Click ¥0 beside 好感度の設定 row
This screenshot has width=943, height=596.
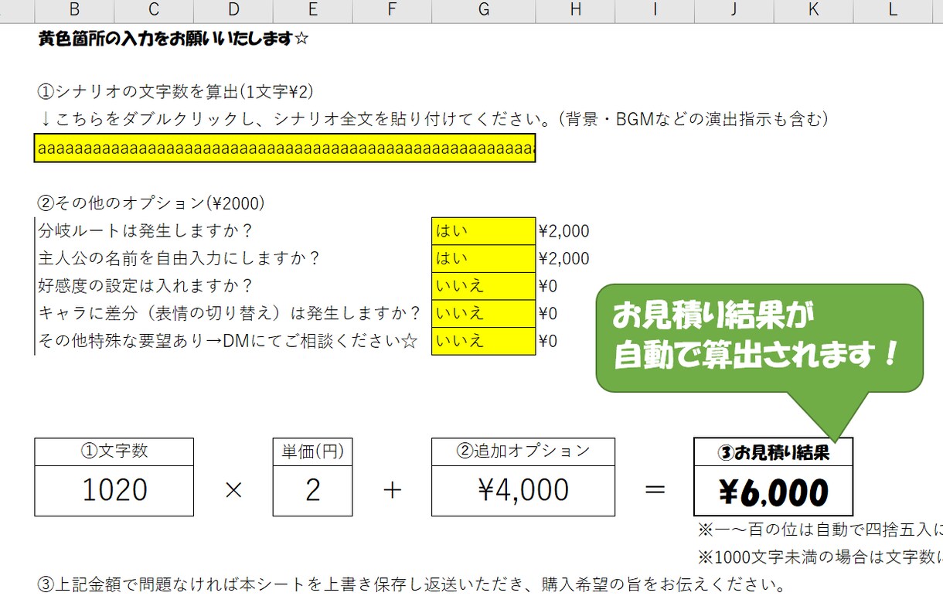pos(547,286)
